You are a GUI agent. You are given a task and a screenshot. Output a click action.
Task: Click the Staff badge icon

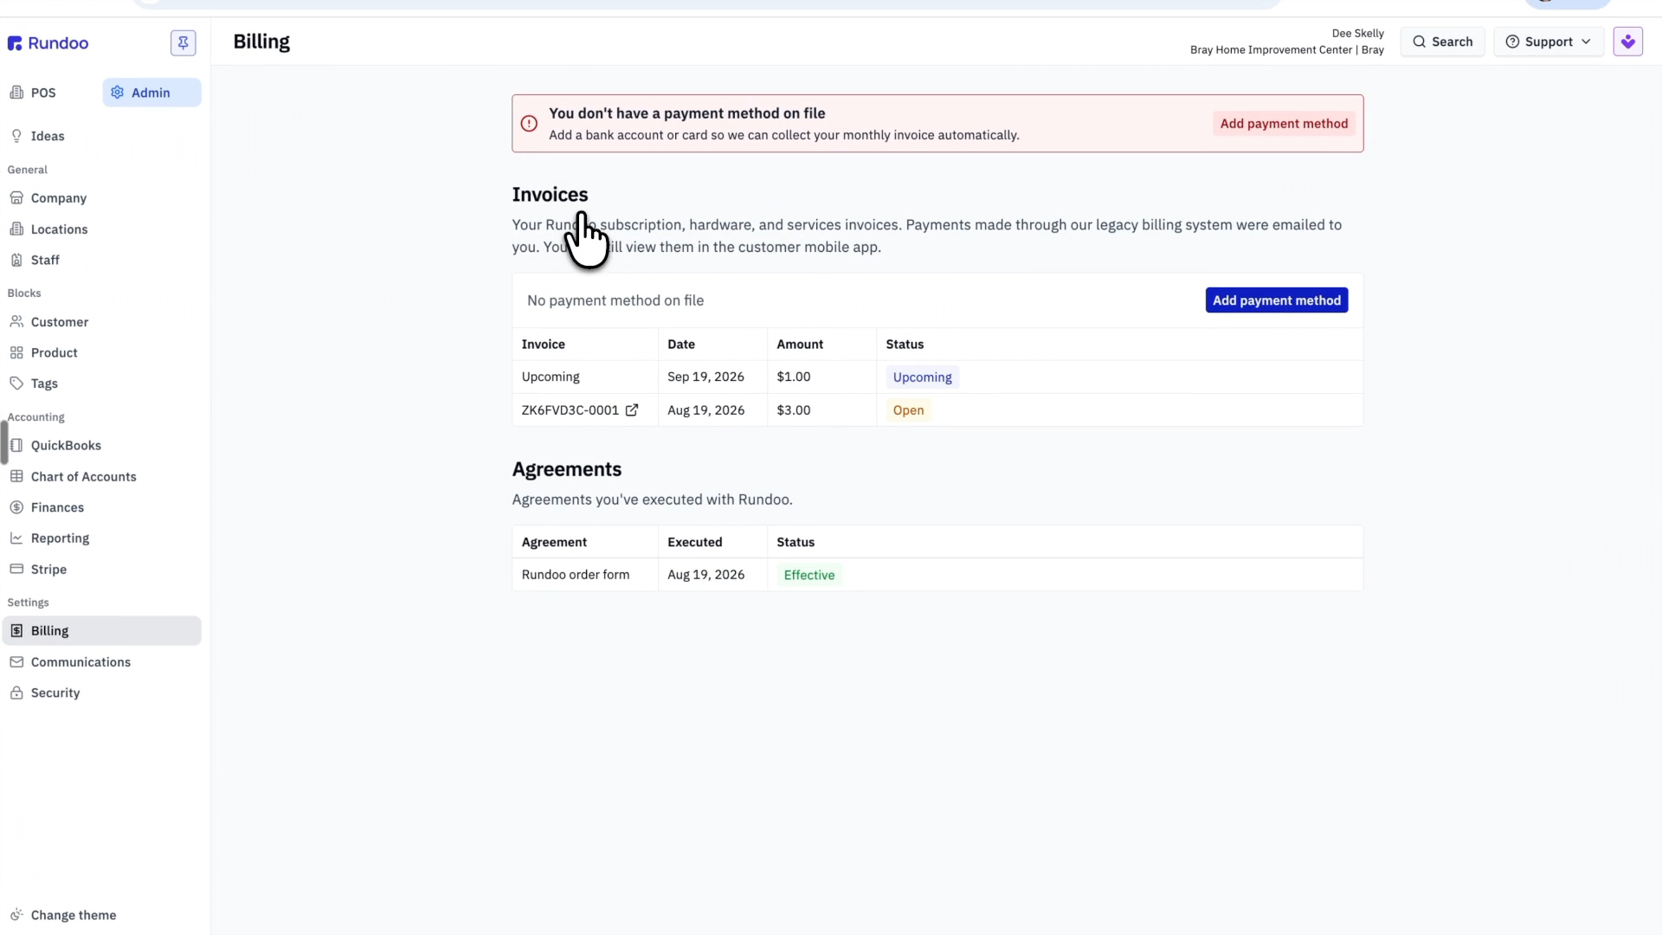click(x=16, y=260)
